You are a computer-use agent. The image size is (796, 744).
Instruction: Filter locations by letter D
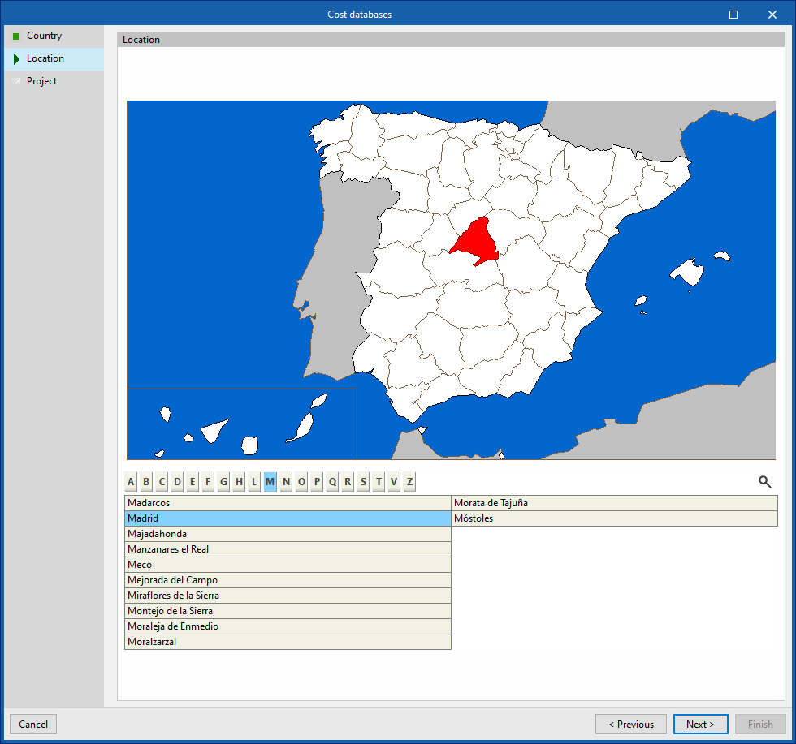(177, 481)
